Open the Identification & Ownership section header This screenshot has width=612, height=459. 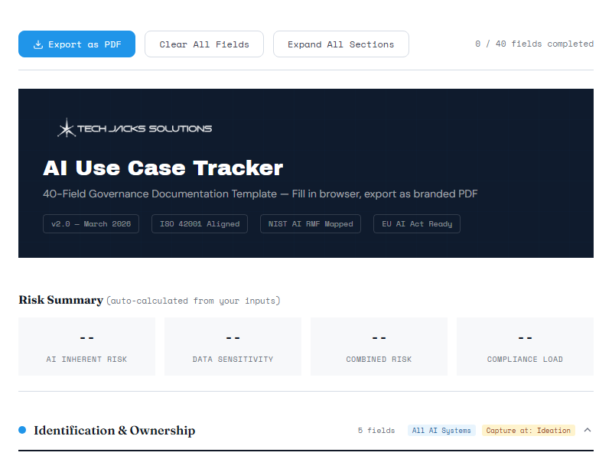pyautogui.click(x=113, y=430)
